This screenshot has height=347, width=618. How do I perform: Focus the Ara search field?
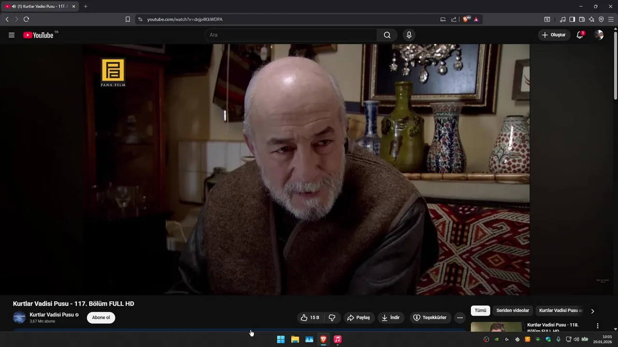coord(291,35)
